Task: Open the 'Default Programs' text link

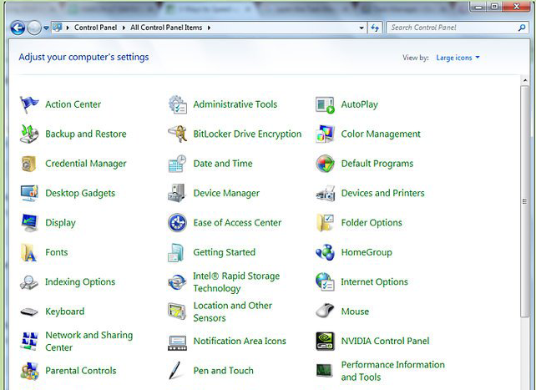Action: [x=377, y=164]
